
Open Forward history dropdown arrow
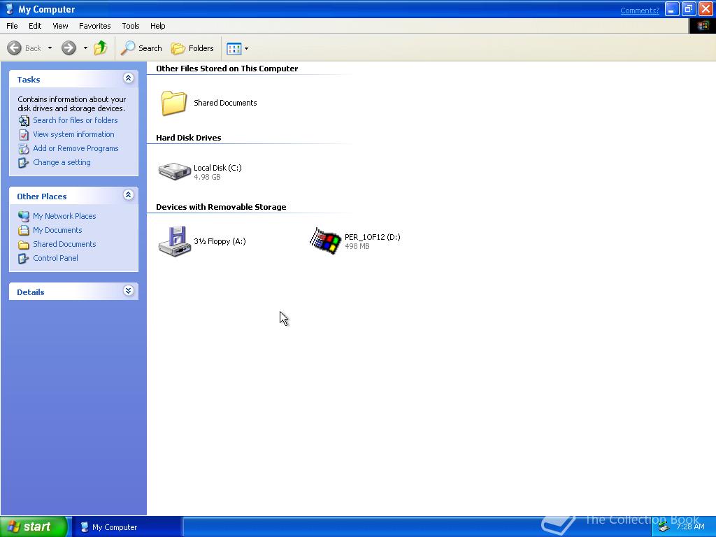click(x=85, y=48)
